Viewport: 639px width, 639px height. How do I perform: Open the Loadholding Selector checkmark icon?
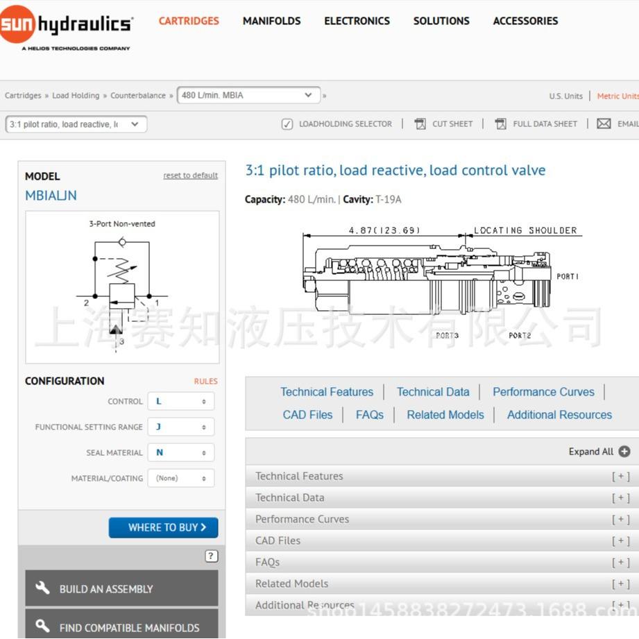(x=287, y=124)
